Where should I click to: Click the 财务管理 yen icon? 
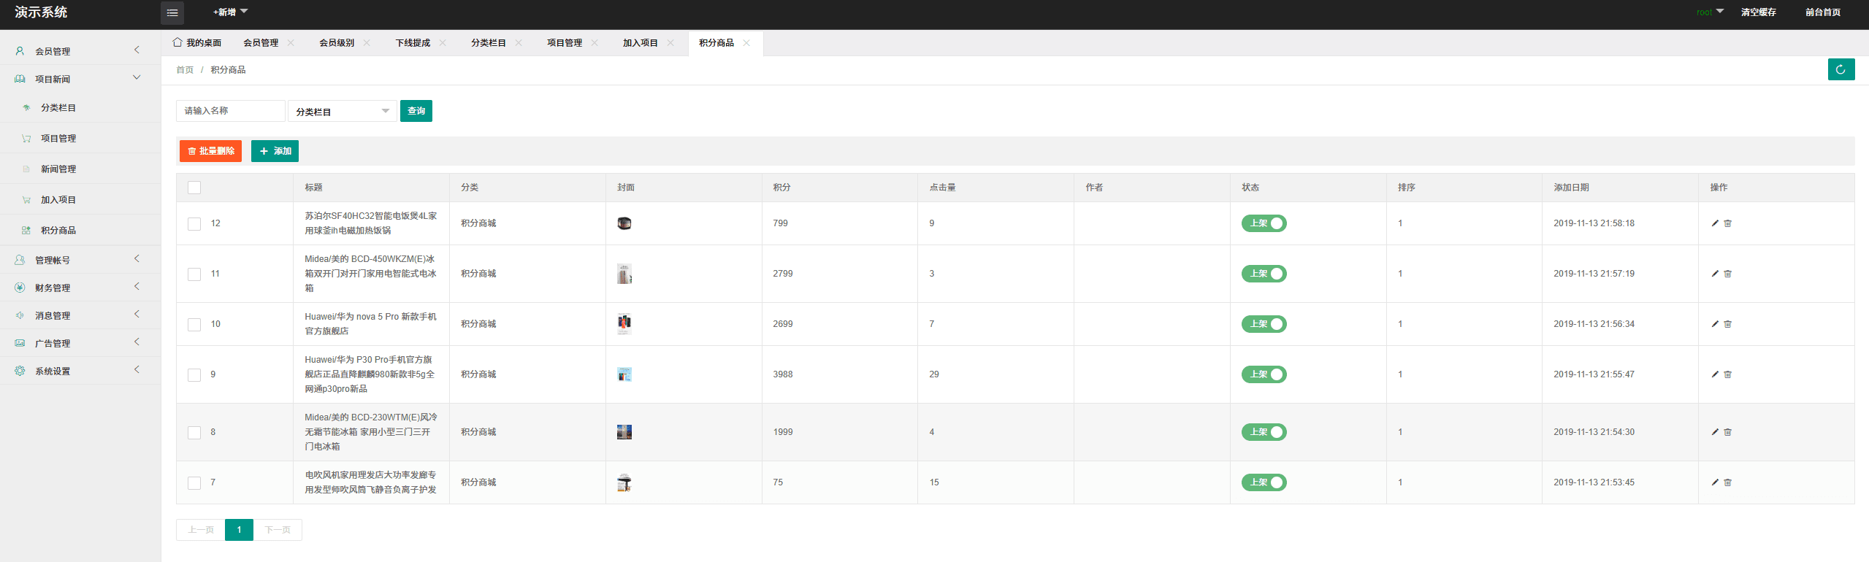pyautogui.click(x=20, y=288)
